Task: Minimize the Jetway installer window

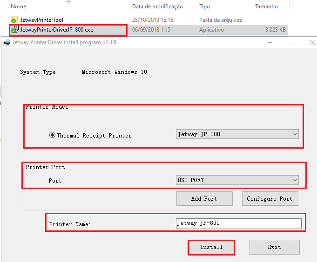Action: (x=270, y=42)
